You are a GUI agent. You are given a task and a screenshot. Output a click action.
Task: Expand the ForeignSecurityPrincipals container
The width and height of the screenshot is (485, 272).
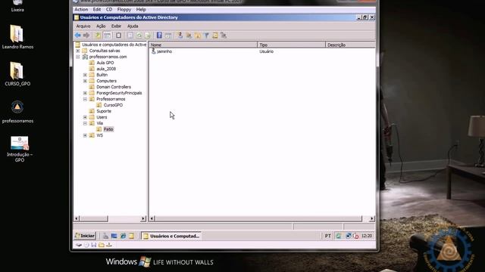tap(85, 93)
